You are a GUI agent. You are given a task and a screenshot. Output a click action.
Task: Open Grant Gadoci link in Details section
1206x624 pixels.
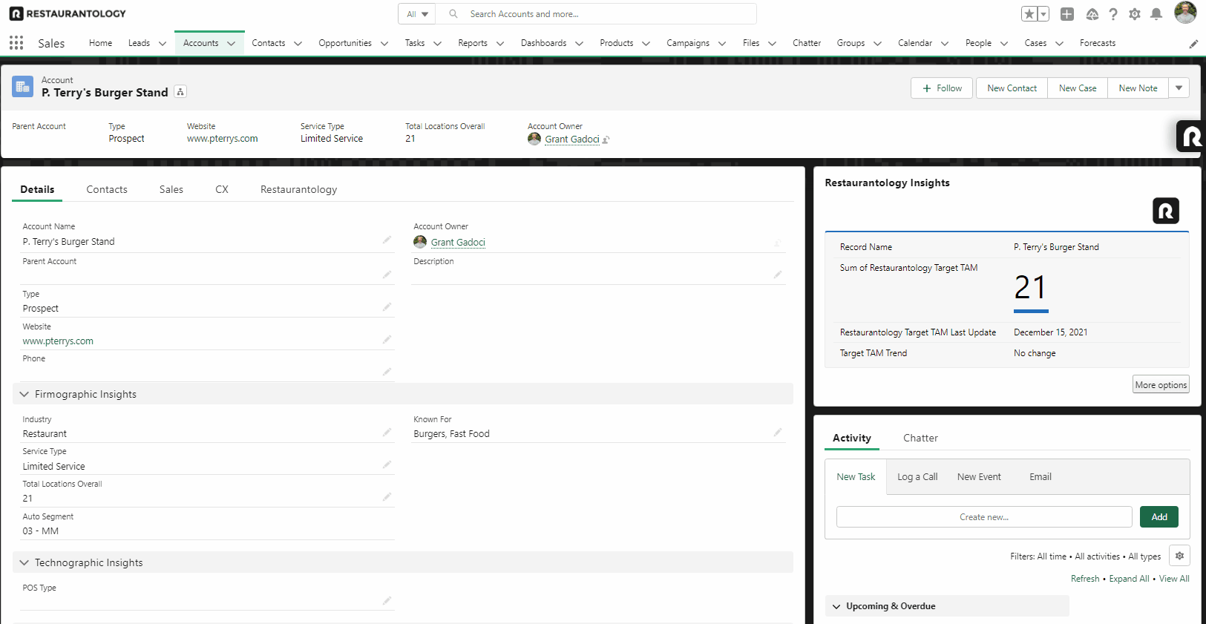pos(458,243)
